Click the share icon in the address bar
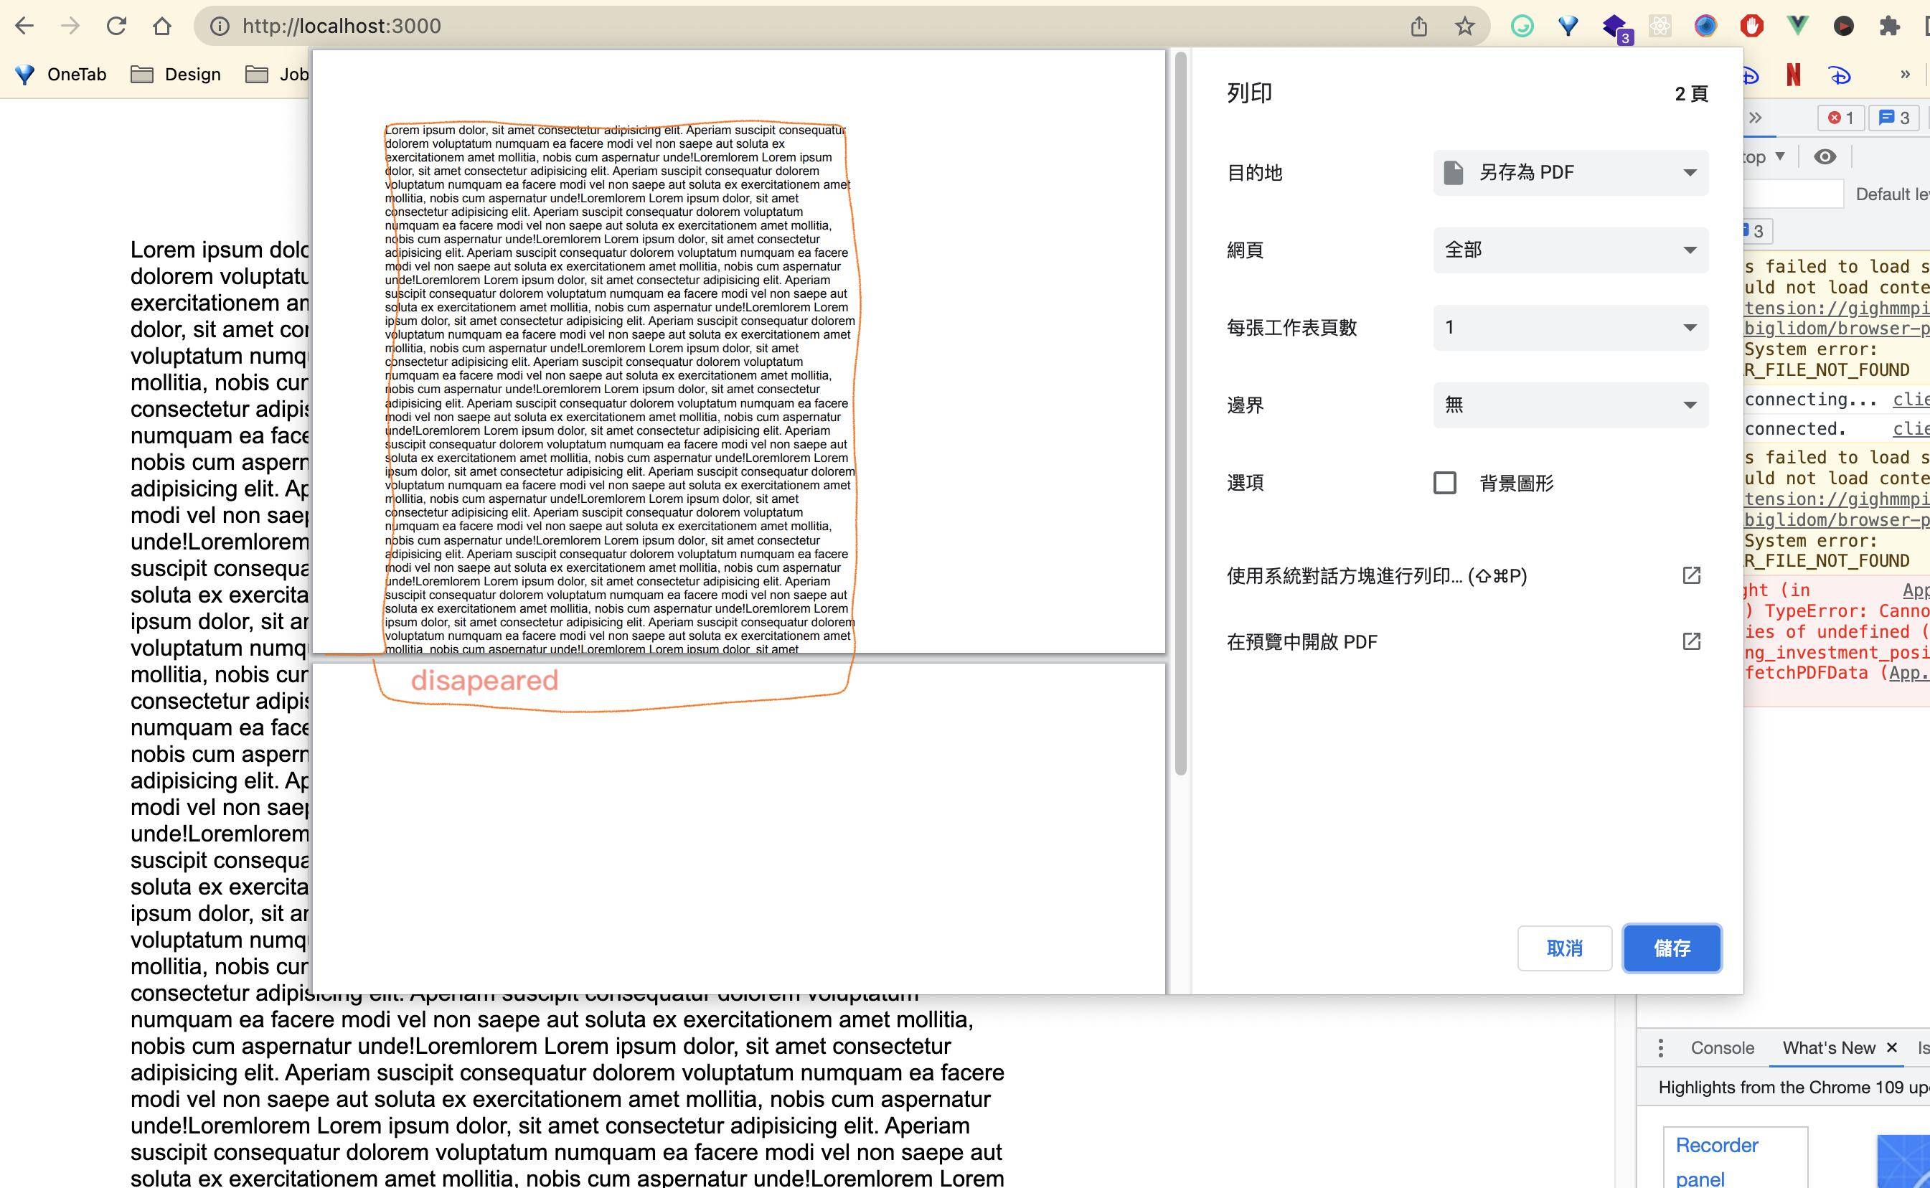Screen dimensions: 1930x1188 (x=1418, y=26)
